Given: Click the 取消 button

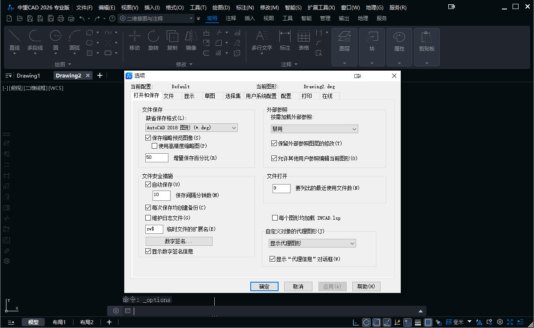Looking at the screenshot, I should tap(298, 286).
